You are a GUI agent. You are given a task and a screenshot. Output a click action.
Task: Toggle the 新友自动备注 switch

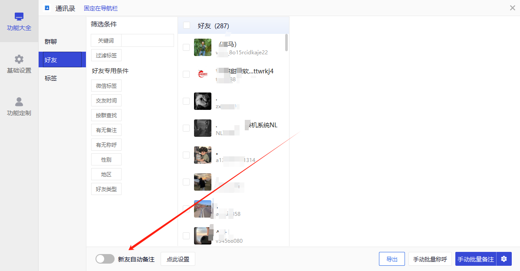pyautogui.click(x=105, y=259)
